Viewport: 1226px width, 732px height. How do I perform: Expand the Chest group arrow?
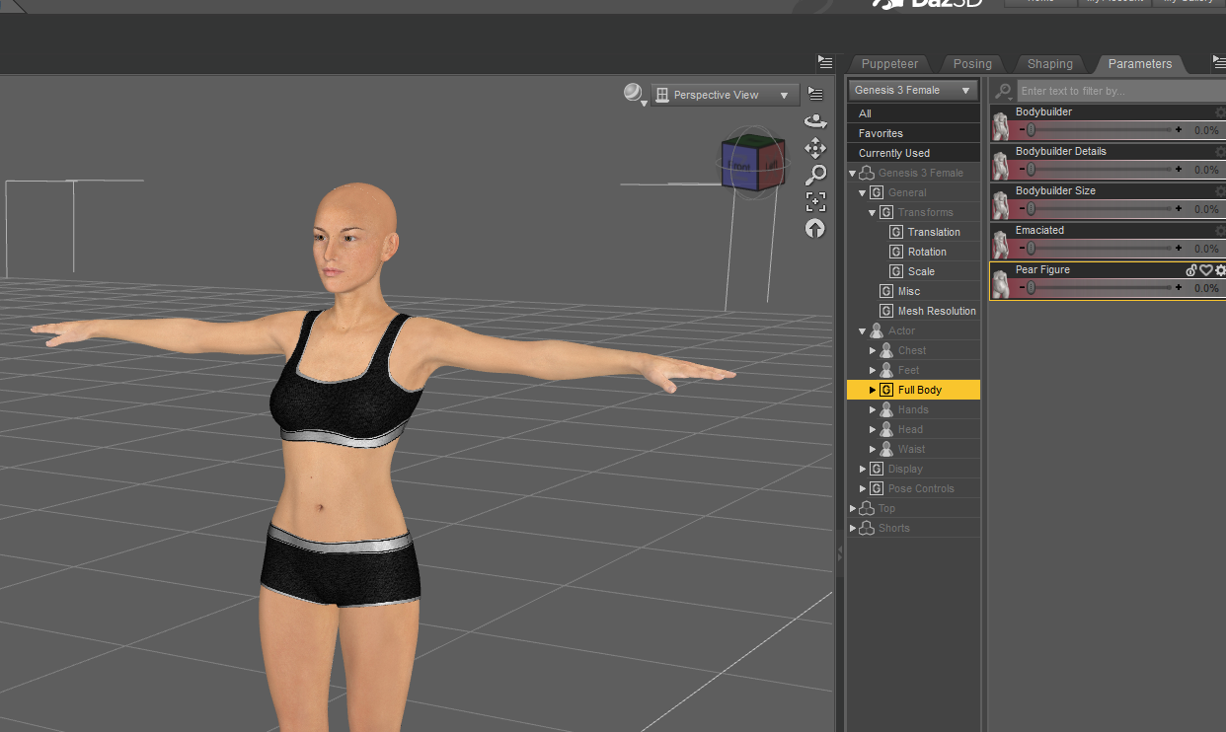(873, 351)
